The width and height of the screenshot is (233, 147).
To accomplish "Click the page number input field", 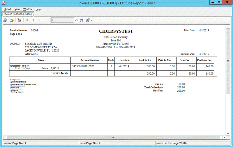I will click(x=62, y=20).
